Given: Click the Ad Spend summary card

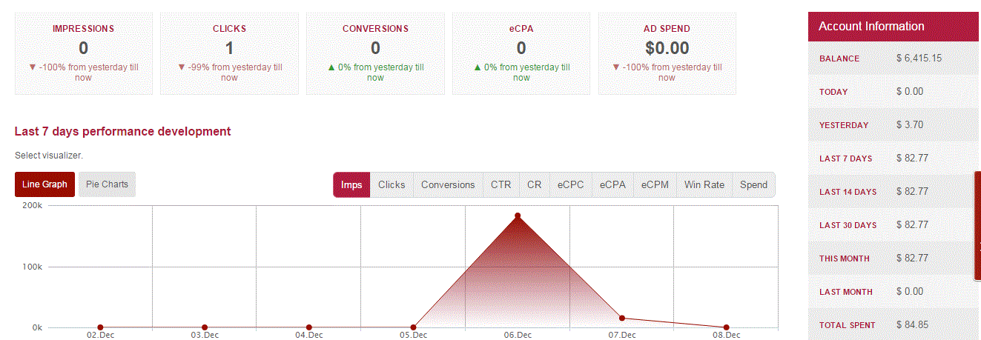Looking at the screenshot, I should (667, 53).
